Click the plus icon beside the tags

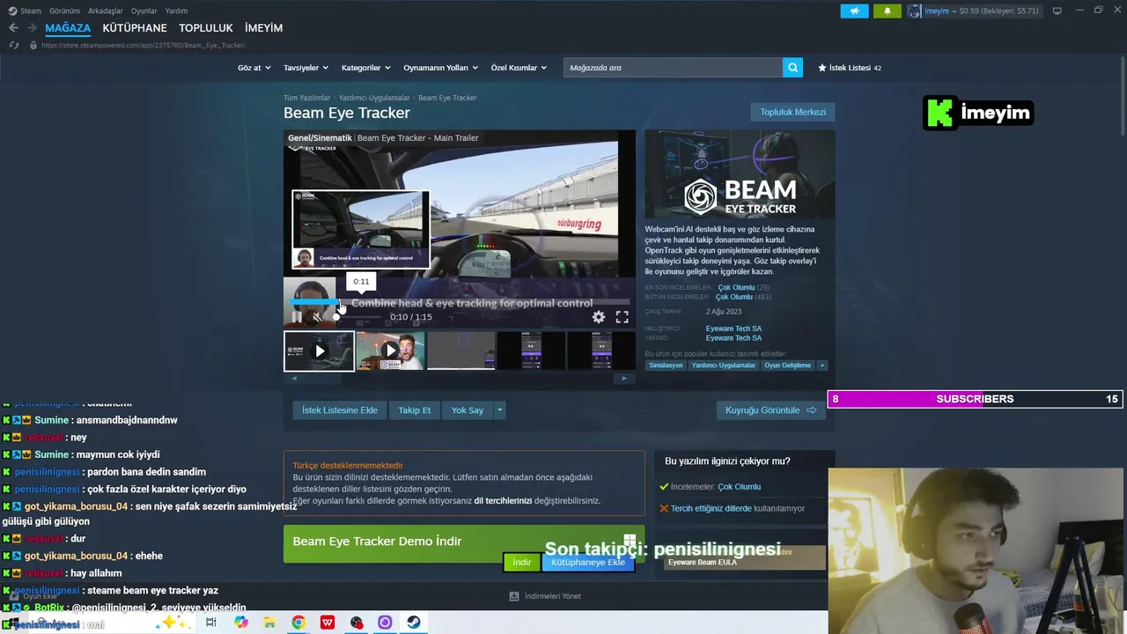(x=822, y=365)
